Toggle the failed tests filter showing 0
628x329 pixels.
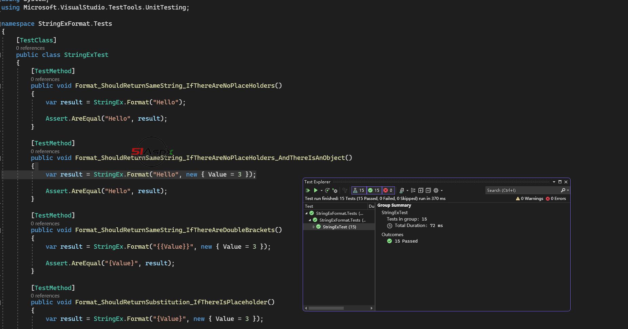point(388,190)
